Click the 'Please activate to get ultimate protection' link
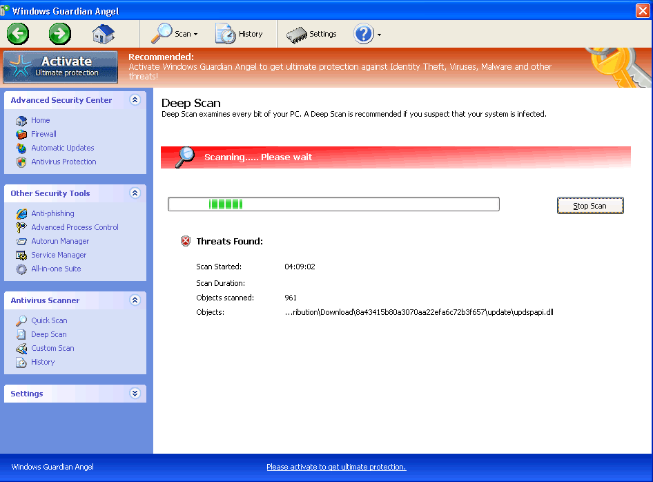Viewport: 653px width, 482px height. [x=336, y=467]
